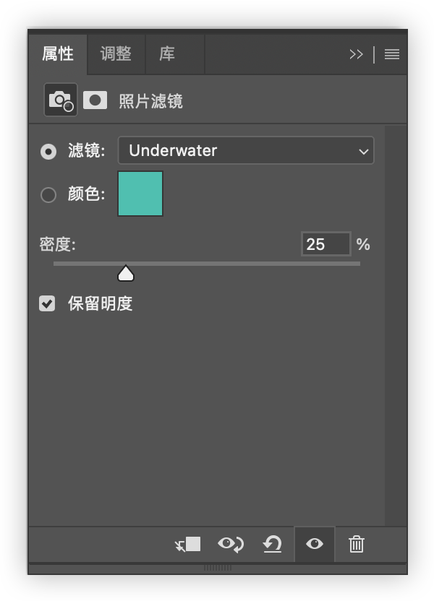Toggle layer visibility eye button

coord(314,544)
